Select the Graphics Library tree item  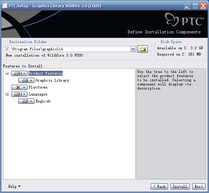[x=52, y=80]
